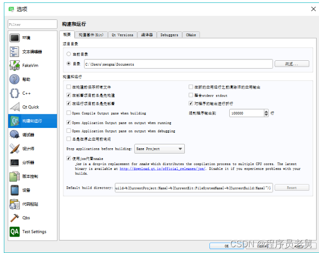319x253 pixels.
Task: Enable clear old application output checkbox
Action: click(191, 87)
